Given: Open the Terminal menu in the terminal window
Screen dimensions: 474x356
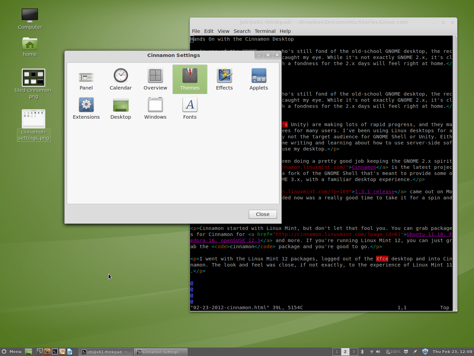Looking at the screenshot, I should pyautogui.click(x=265, y=31).
